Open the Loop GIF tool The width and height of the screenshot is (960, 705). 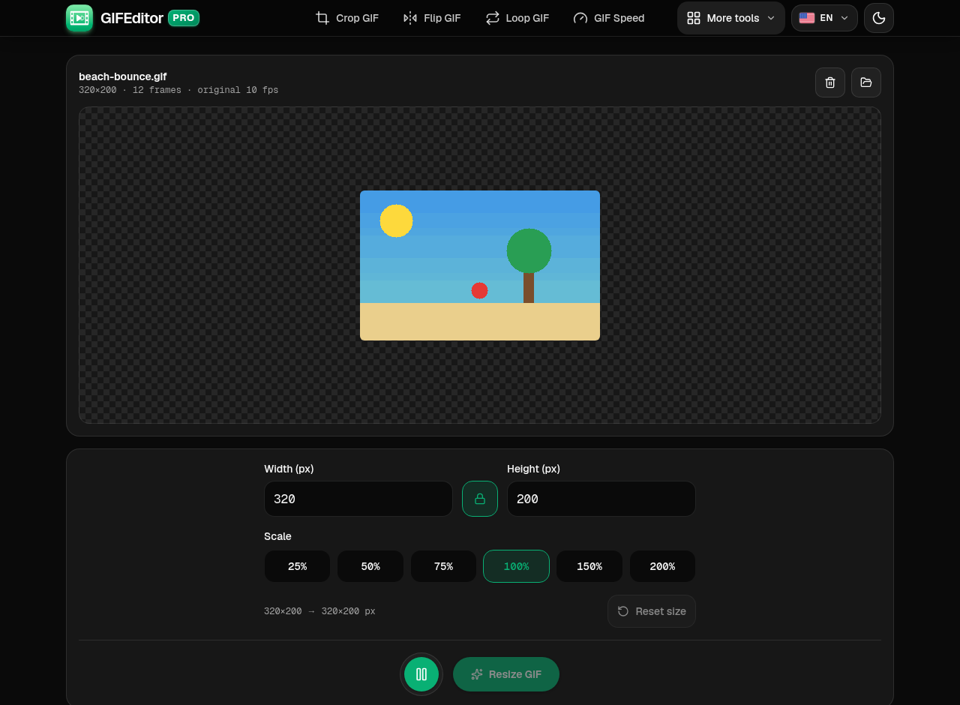[x=517, y=18]
